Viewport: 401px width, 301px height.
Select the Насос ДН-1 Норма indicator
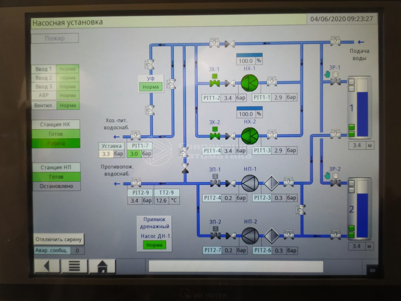pyautogui.click(x=154, y=245)
